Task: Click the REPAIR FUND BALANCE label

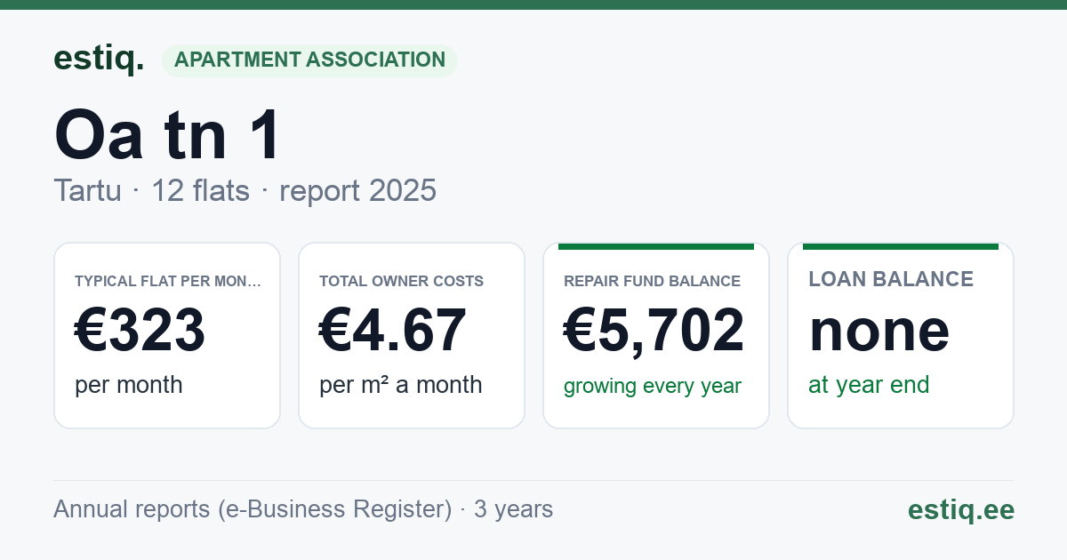Action: pos(652,281)
